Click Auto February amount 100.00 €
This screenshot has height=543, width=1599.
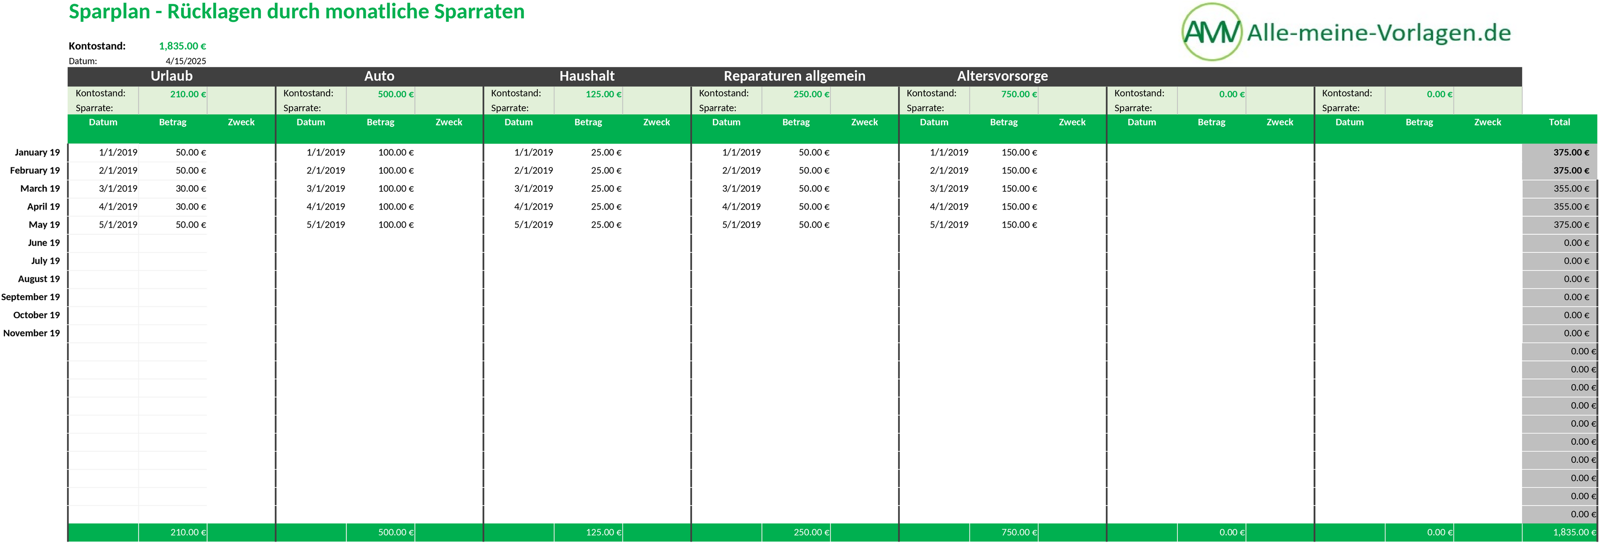tap(396, 171)
